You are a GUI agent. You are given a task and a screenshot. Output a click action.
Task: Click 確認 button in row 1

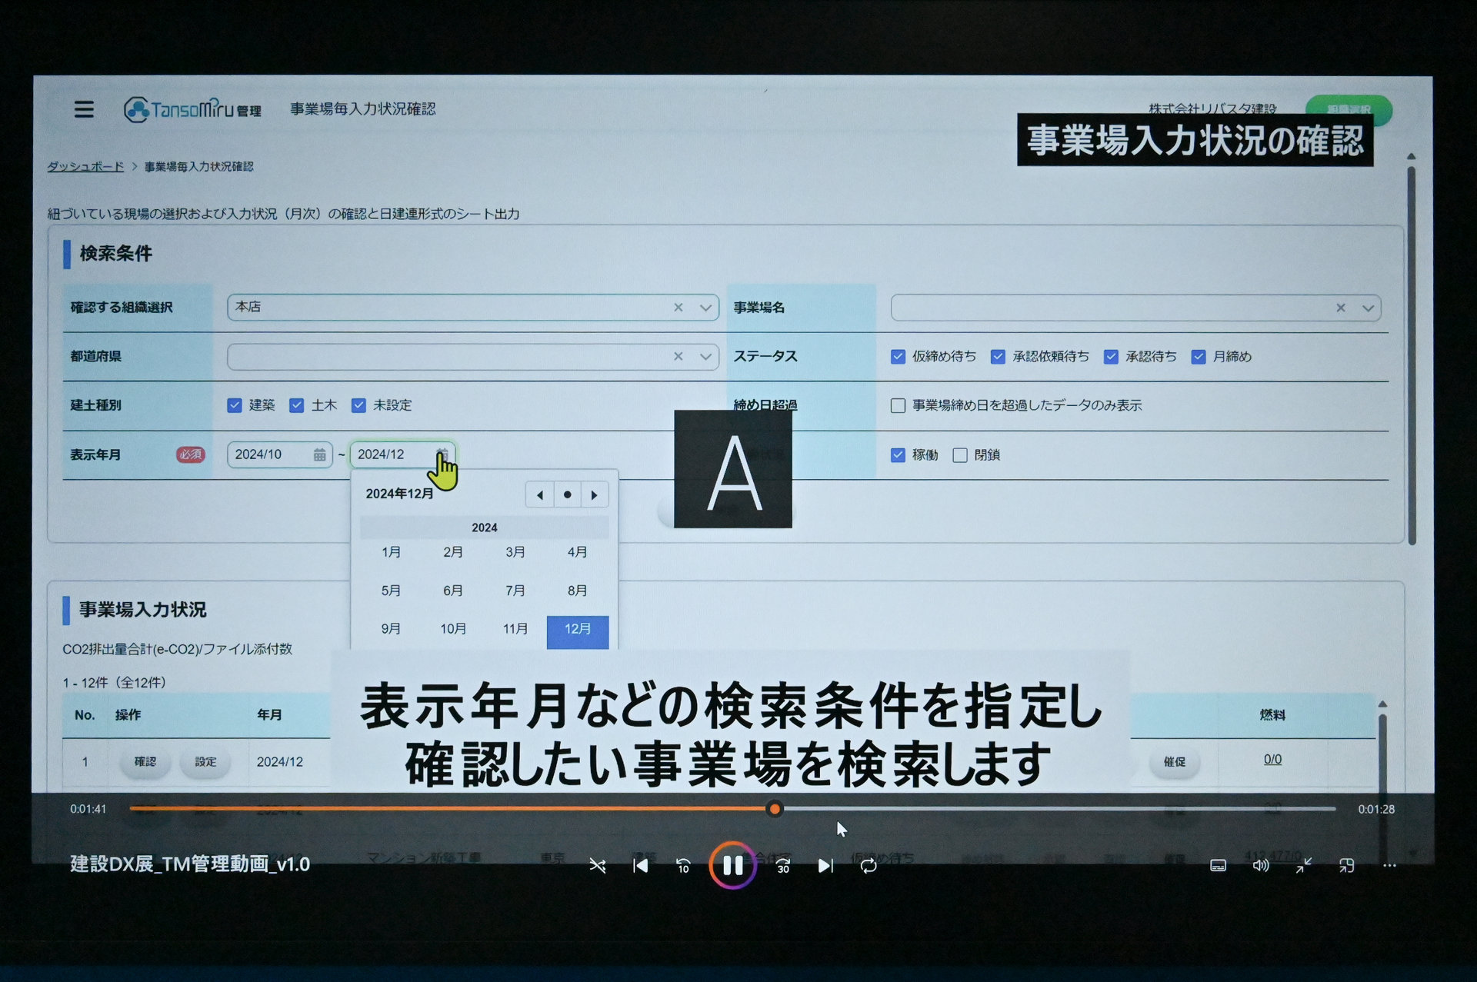[x=145, y=761]
